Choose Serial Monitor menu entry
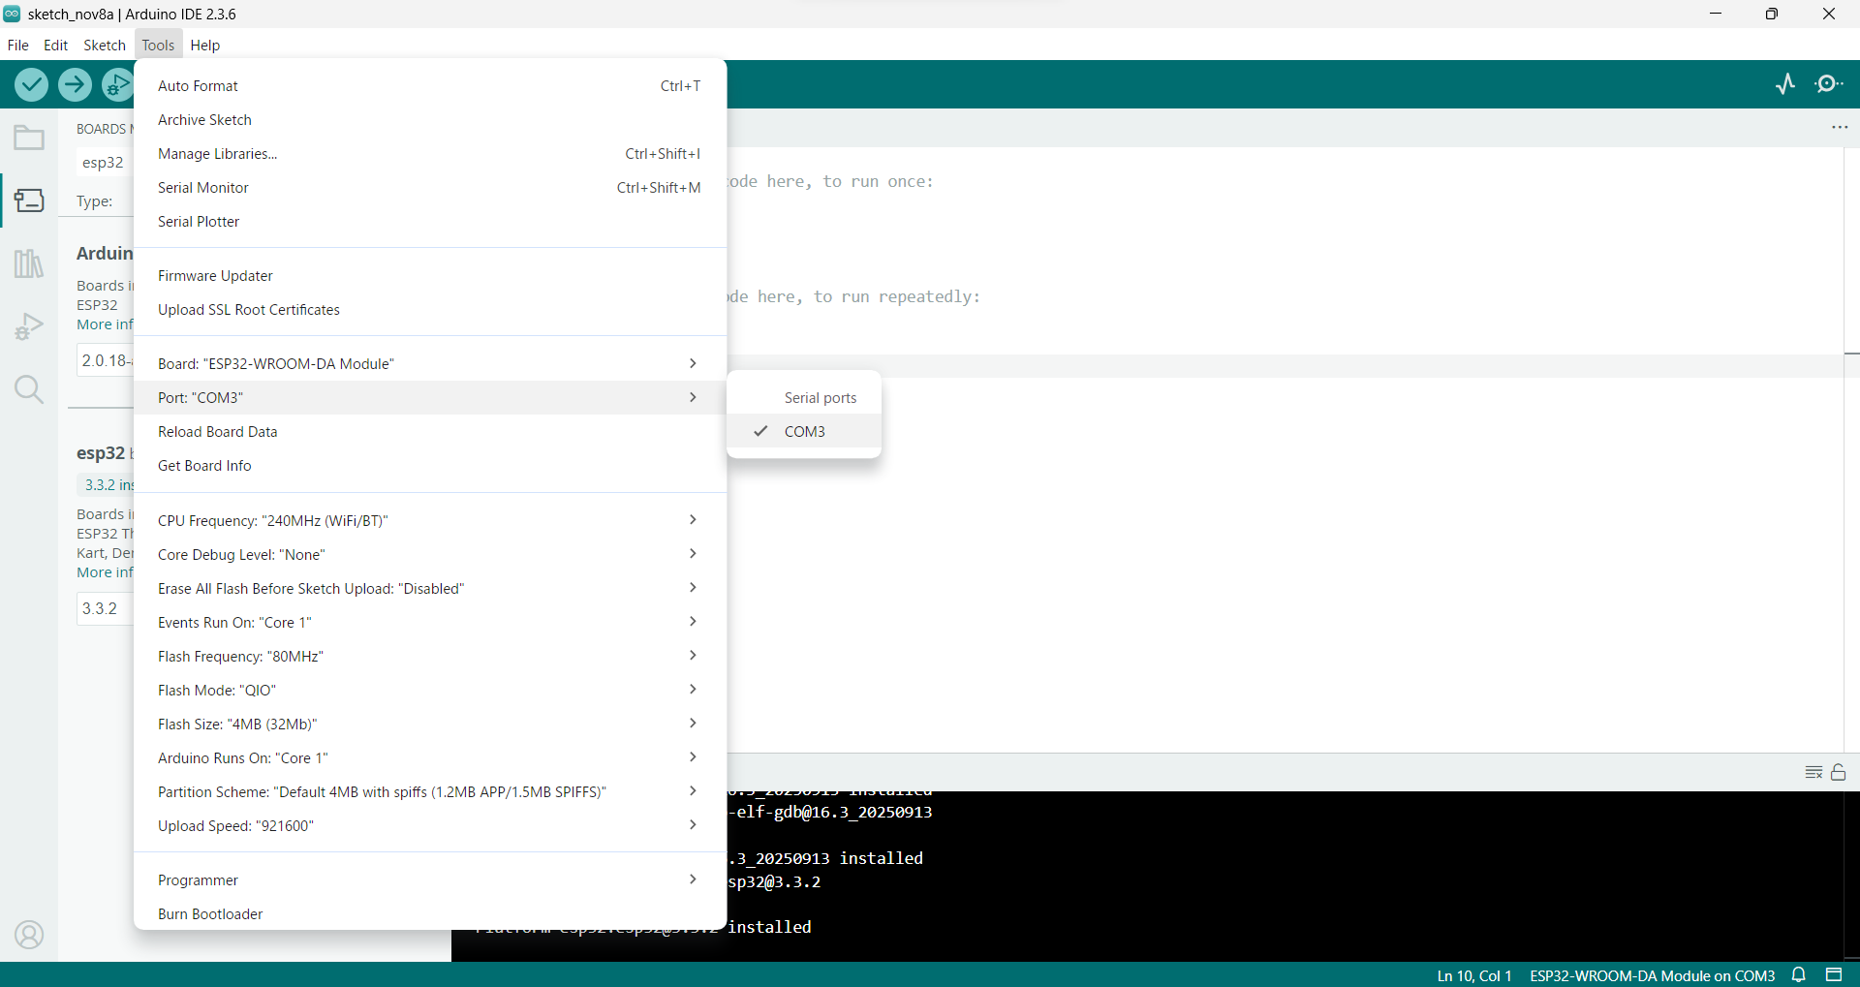The image size is (1860, 987). pyautogui.click(x=430, y=188)
